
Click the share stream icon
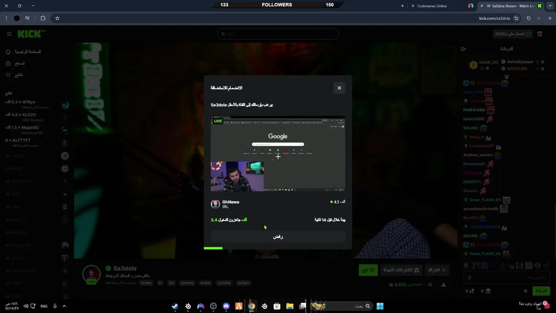[430, 285]
